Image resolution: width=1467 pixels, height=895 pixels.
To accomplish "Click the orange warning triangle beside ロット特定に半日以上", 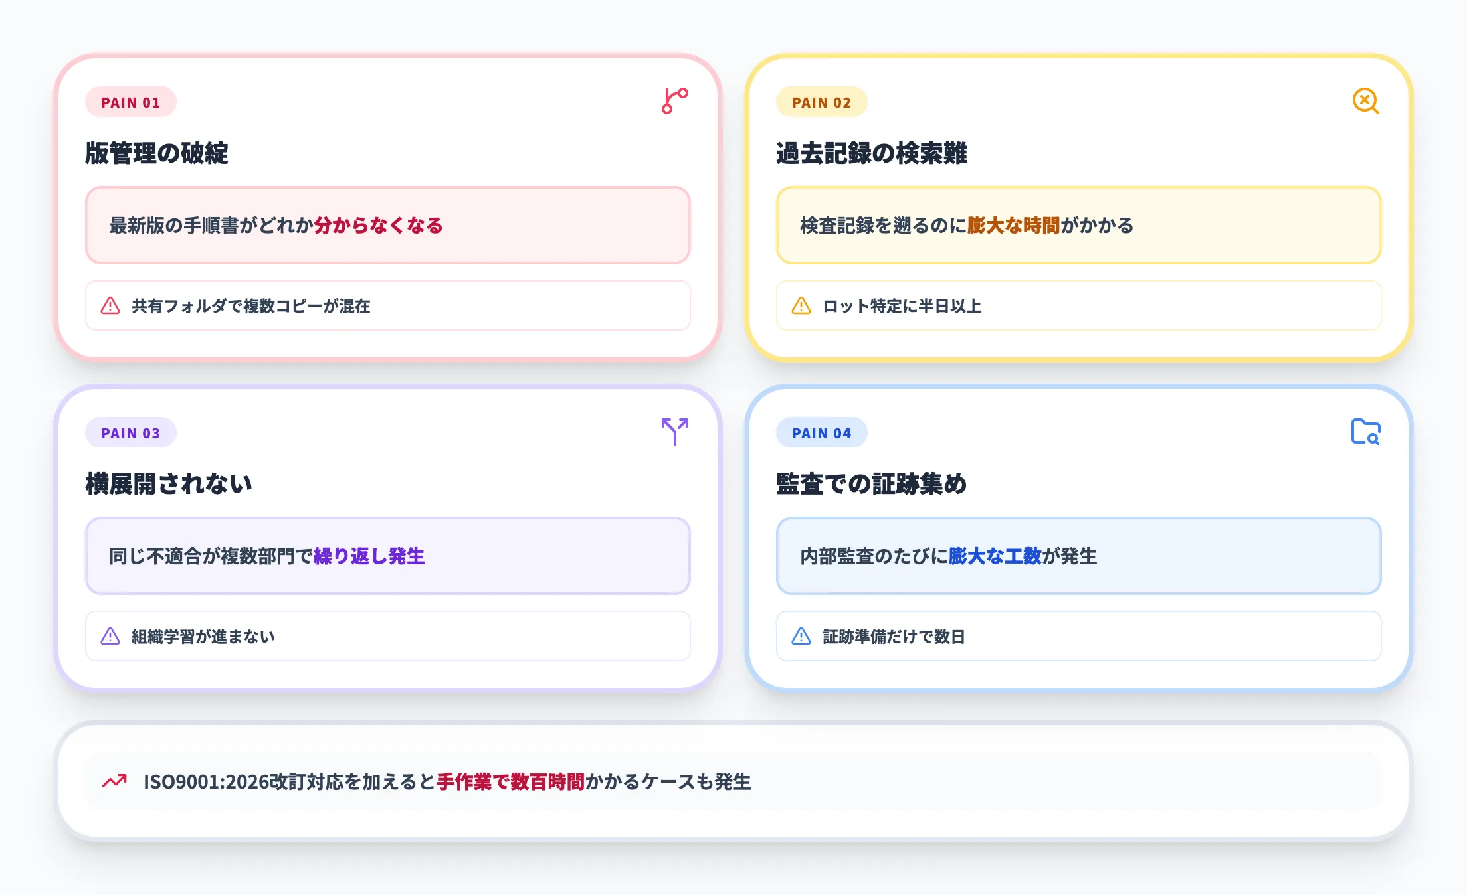I will click(x=800, y=306).
